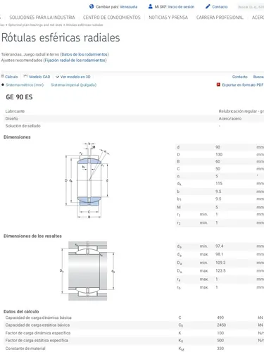Click the Modelo CAD icon
Screen dimensions: 264x352
[x=25, y=76]
